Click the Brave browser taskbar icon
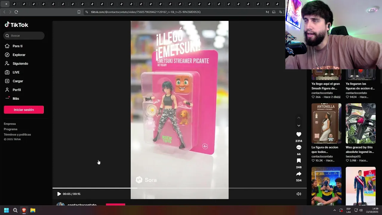The height and width of the screenshot is (215, 382). [24, 210]
